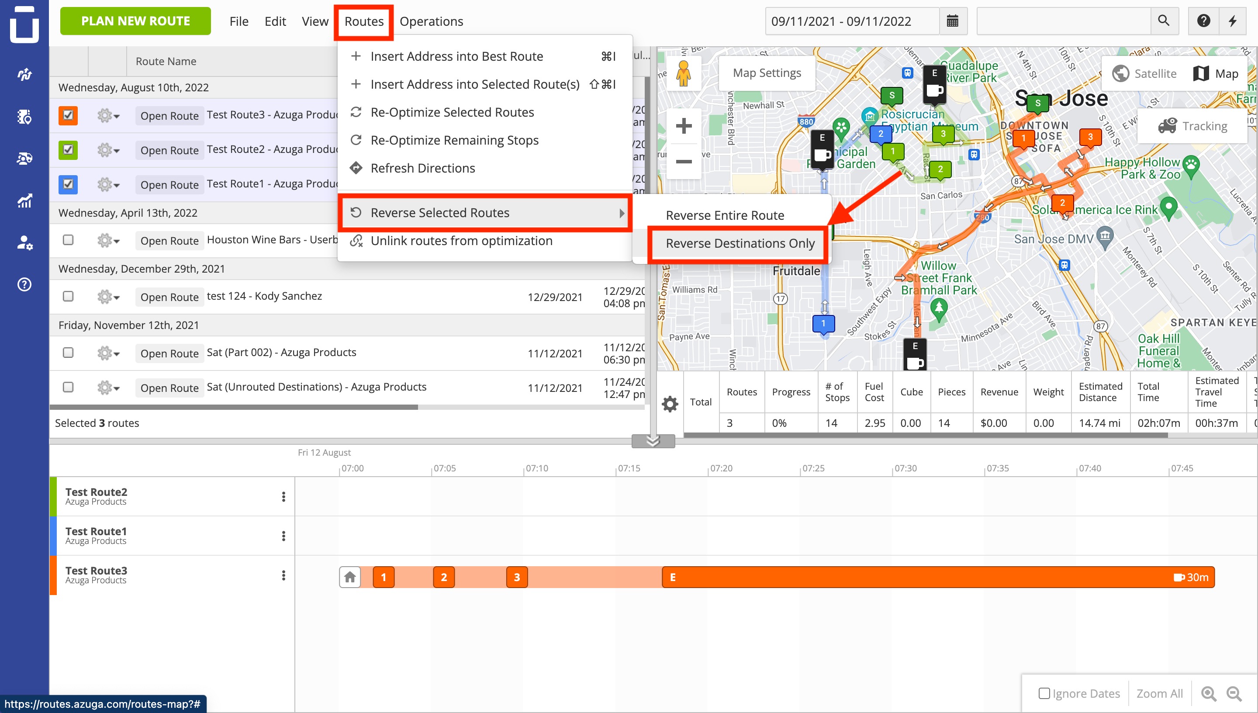
Task: Select the Street View pegman icon
Action: (x=683, y=74)
